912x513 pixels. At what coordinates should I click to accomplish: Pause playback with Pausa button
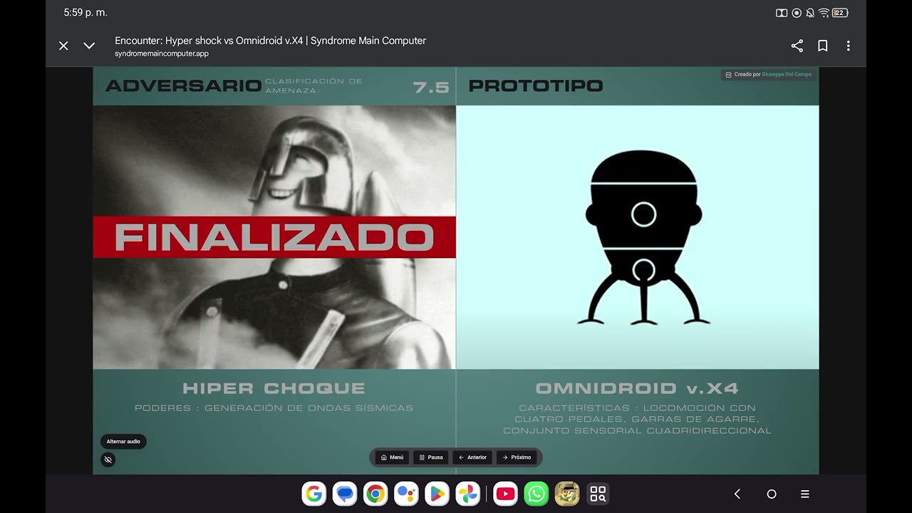tap(431, 457)
